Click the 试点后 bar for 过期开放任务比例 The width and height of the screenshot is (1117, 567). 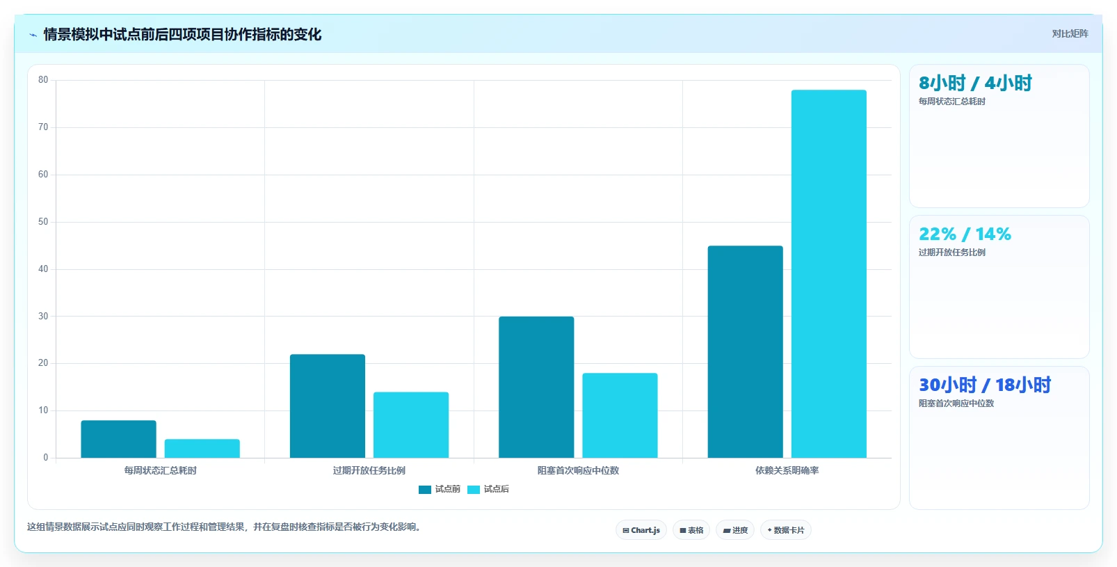pos(411,425)
